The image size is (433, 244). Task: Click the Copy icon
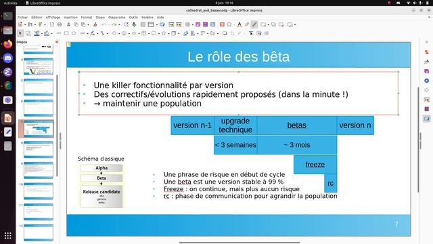(x=76, y=24)
